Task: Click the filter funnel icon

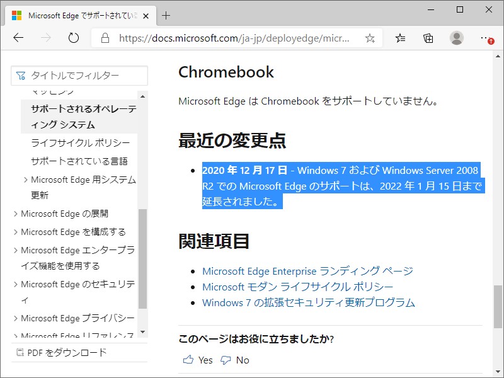Action: (21, 76)
